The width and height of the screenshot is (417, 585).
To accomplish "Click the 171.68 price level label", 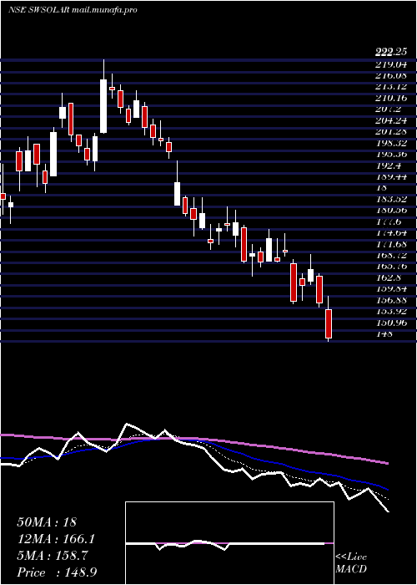I will pyautogui.click(x=391, y=244).
